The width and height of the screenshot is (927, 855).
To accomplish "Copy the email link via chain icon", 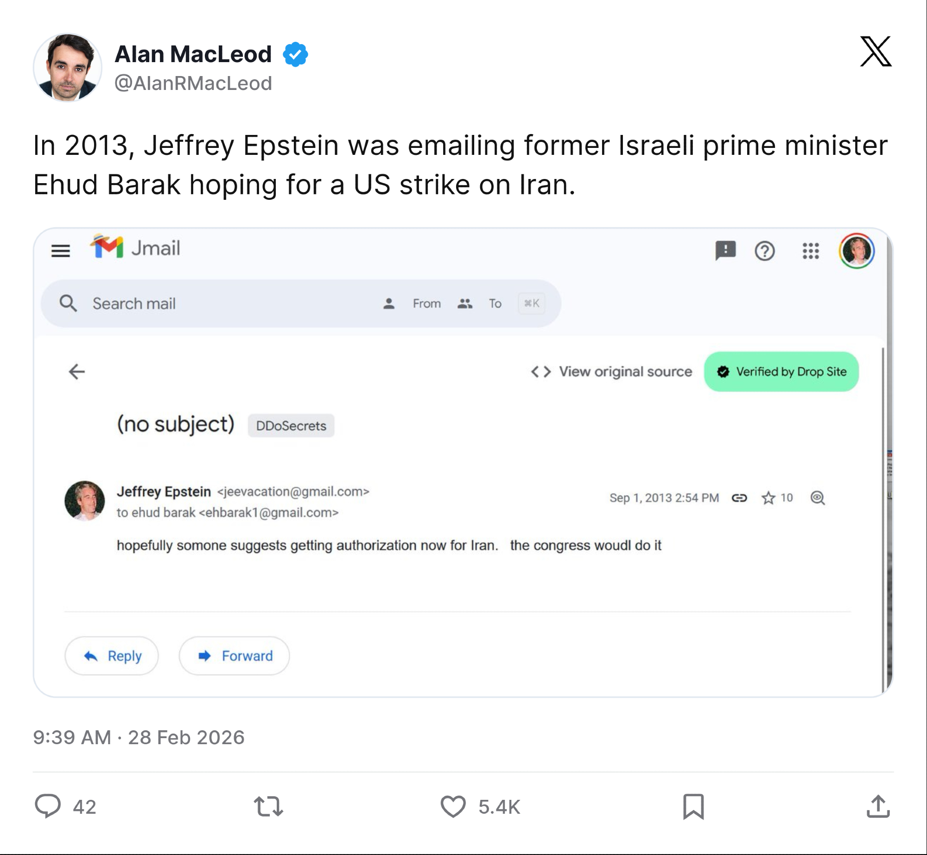I will tap(739, 498).
